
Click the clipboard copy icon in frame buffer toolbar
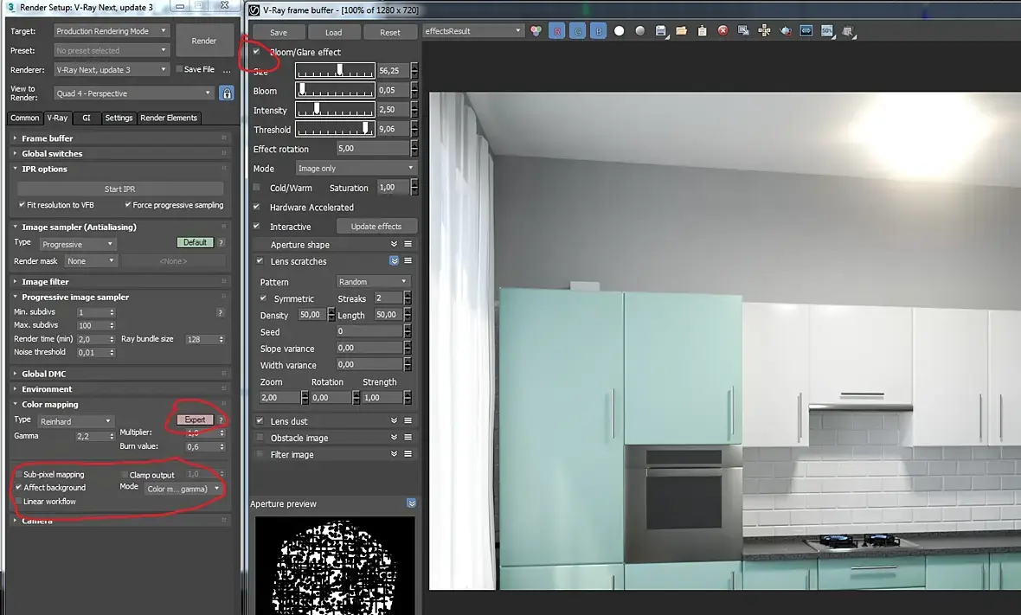(702, 31)
